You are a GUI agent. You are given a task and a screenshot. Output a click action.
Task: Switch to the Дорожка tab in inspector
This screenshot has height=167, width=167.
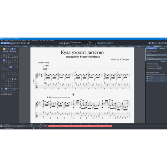click(162, 48)
